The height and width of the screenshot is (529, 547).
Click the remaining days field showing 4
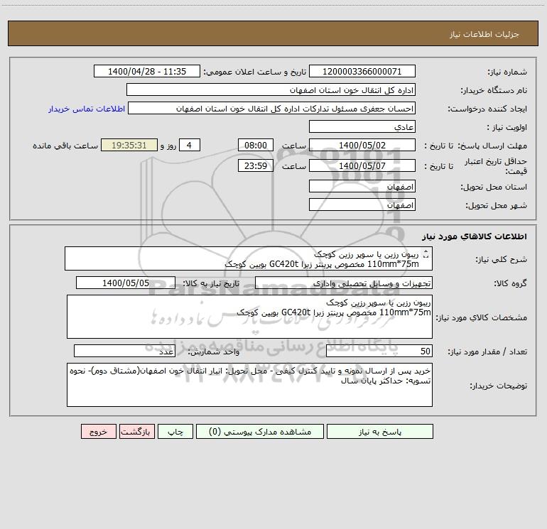(x=190, y=145)
